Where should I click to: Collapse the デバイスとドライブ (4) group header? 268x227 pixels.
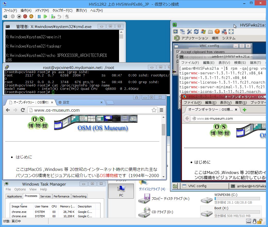[x=152, y=189]
